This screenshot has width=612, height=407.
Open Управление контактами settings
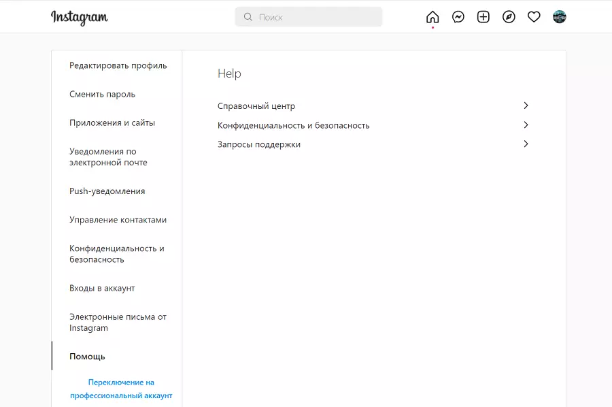[118, 220]
